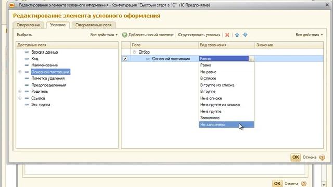
Task: Close the conditional formatting dialog window
Action: point(327,5)
